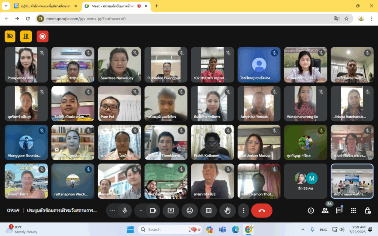The width and height of the screenshot is (378, 236).
Task: Expand the tab search dropdown
Action: point(6,6)
